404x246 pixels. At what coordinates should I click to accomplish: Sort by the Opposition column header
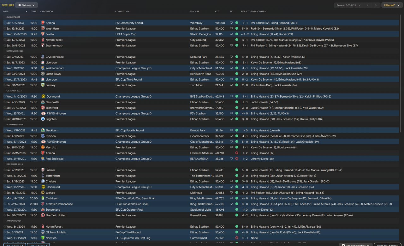point(47,11)
